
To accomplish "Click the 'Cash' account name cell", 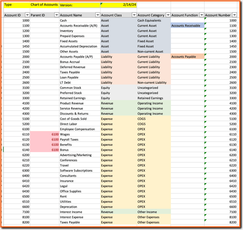I will tap(80, 20).
